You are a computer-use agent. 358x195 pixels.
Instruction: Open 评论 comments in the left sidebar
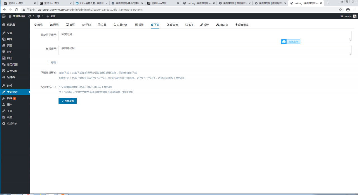15,52
